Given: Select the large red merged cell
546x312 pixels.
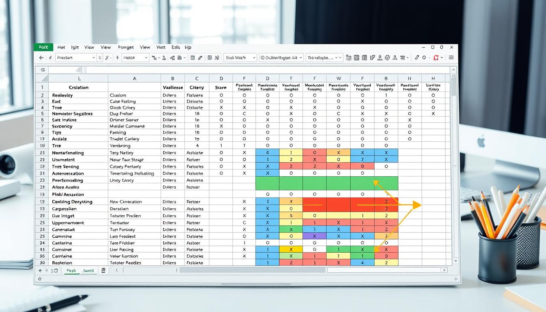Looking at the screenshot, I should (x=338, y=205).
